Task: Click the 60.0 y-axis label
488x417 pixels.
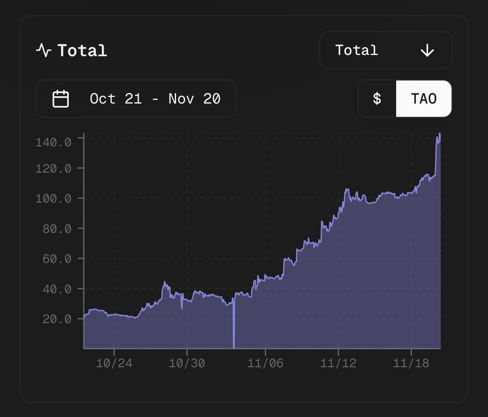Action: [x=57, y=258]
